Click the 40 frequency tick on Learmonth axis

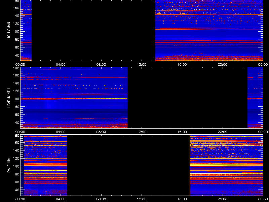[x=17, y=123]
